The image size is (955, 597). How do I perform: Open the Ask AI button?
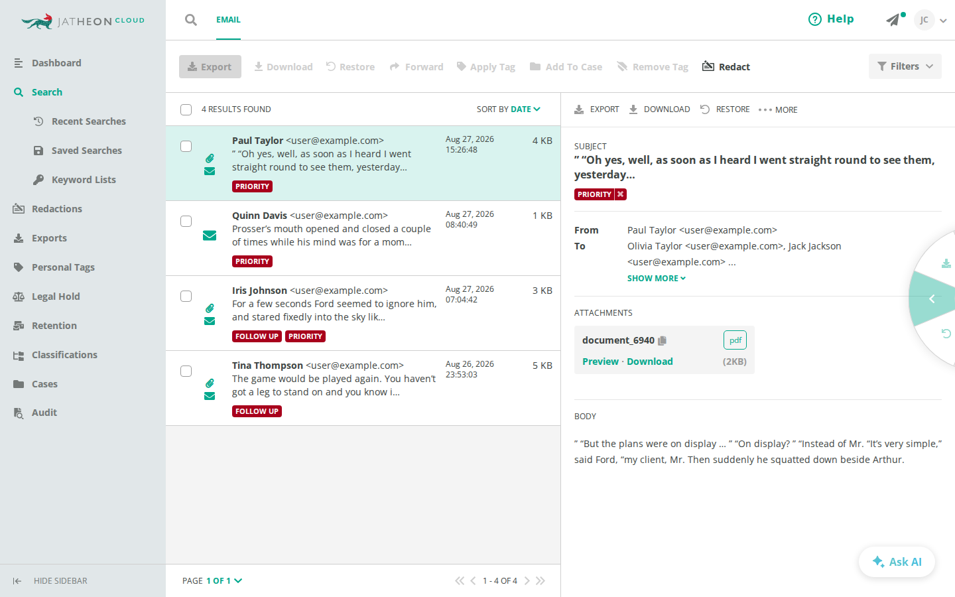[x=897, y=562]
